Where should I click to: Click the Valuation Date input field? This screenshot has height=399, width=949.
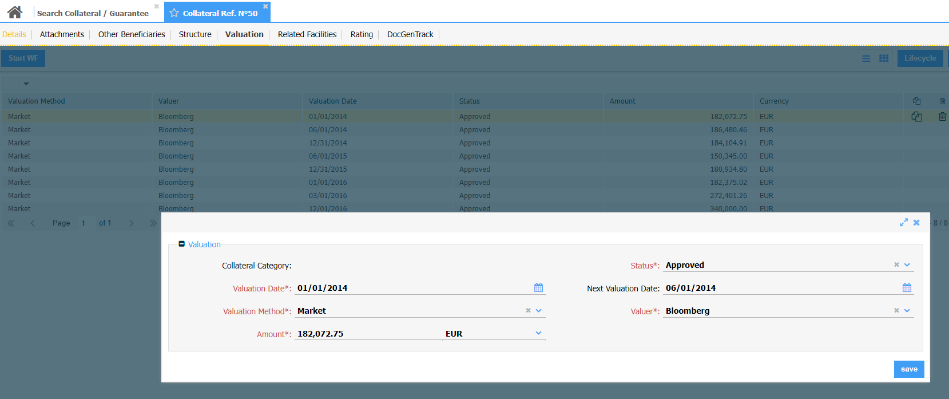[414, 288]
